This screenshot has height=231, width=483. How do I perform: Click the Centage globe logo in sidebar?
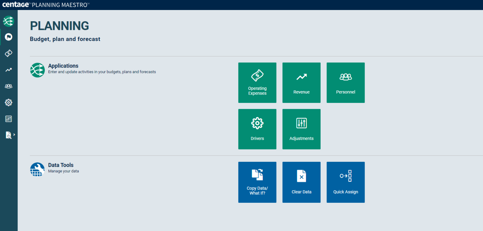tap(9, 21)
